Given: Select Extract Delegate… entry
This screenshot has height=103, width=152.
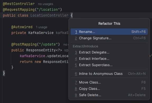Looking at the screenshot, I should [x=109, y=52].
